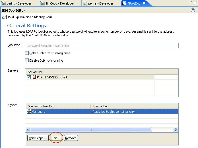Click the New Scope... button
Viewport: 198px width, 148px height.
pyautogui.click(x=38, y=138)
